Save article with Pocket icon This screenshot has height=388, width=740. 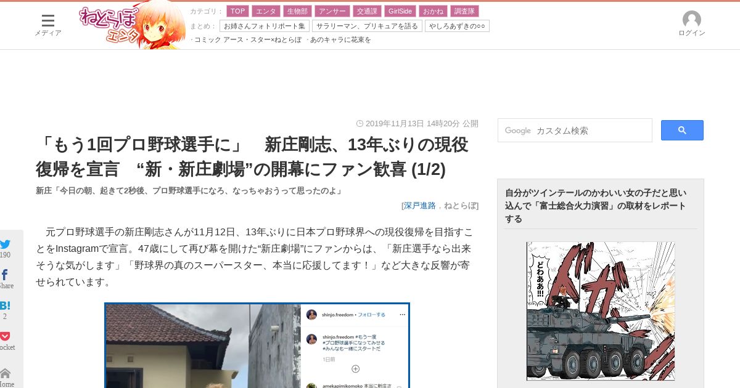(x=5, y=336)
